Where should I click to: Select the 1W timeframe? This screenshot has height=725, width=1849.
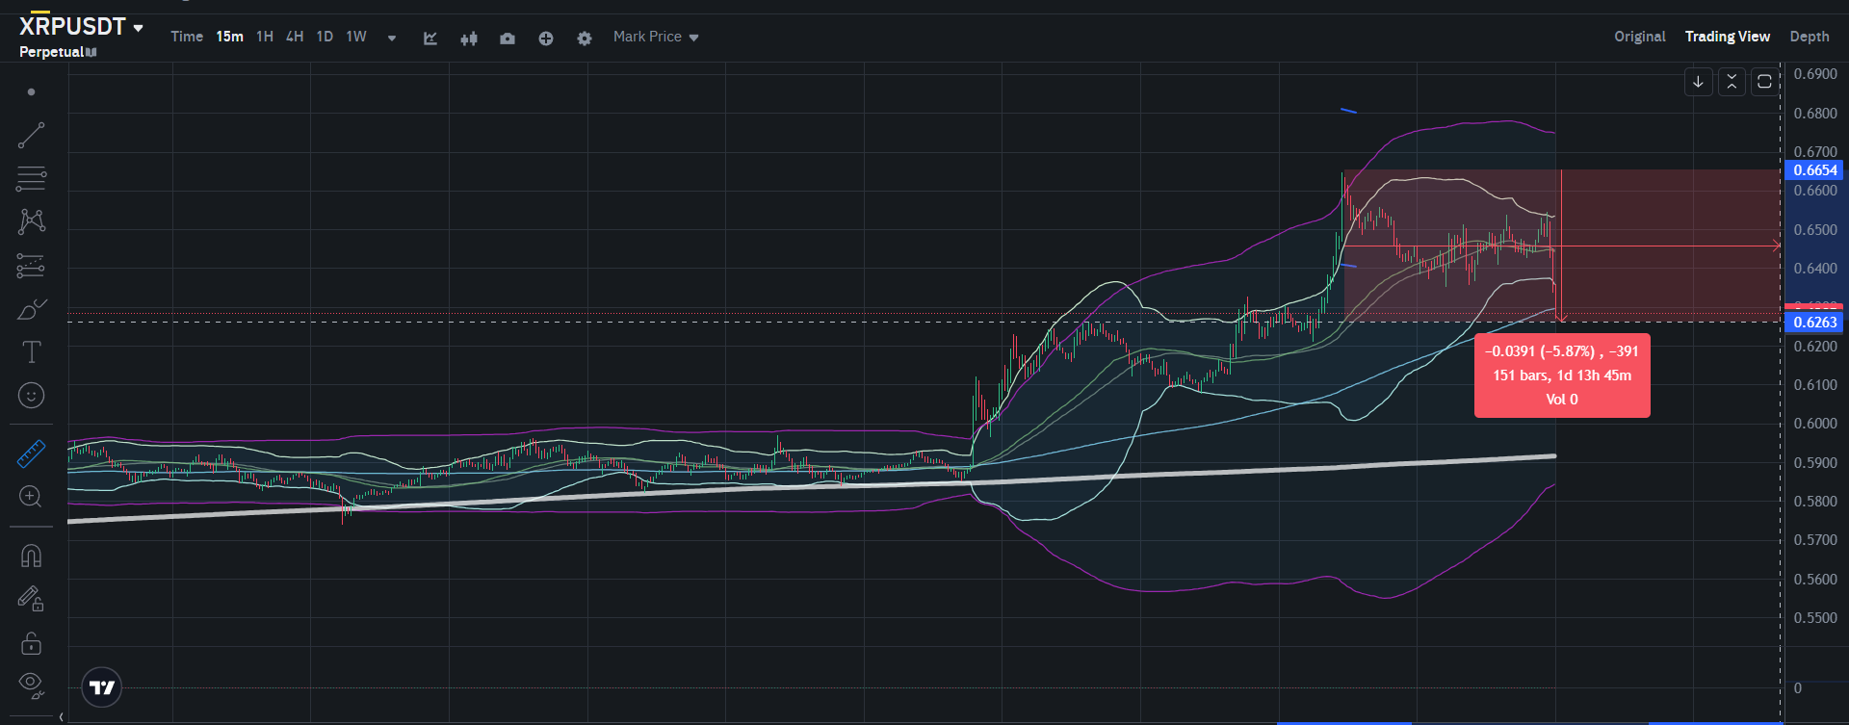(356, 37)
